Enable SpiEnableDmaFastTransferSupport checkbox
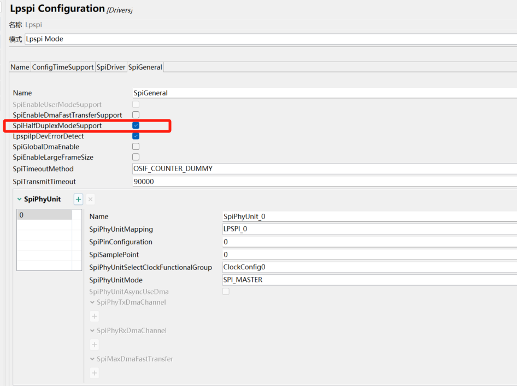This screenshot has height=386, width=517. pyautogui.click(x=136, y=115)
